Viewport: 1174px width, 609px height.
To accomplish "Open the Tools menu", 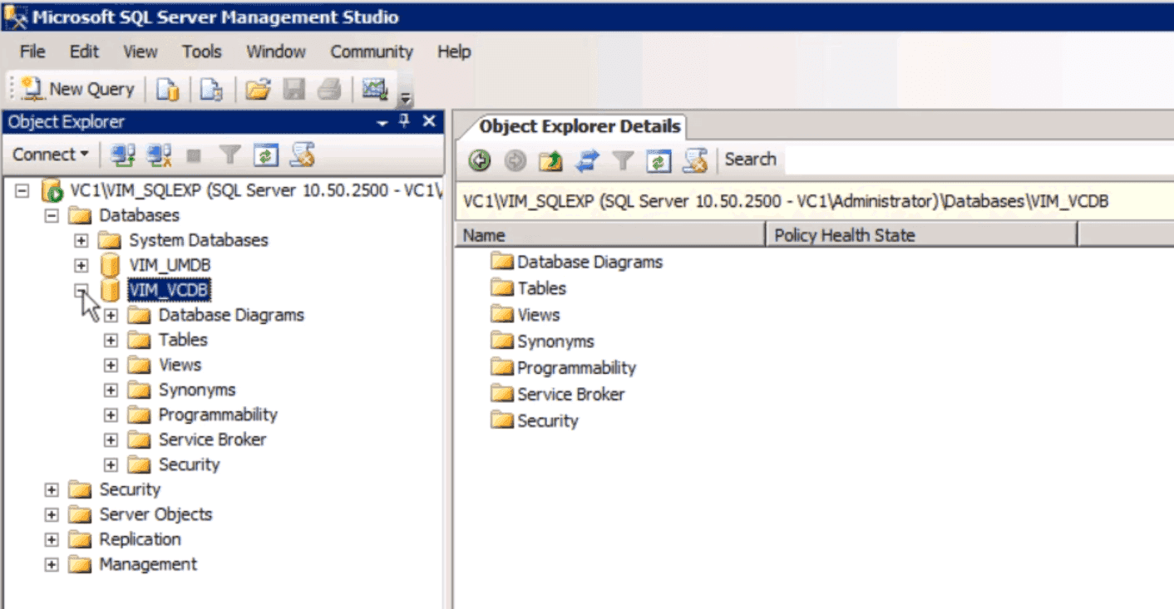I will coord(202,52).
